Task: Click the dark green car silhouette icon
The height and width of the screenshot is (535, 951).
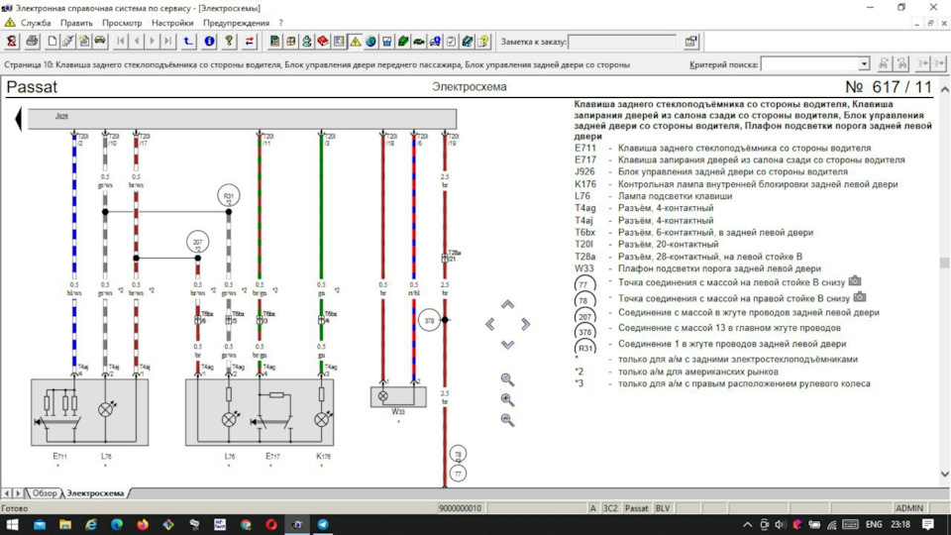Action: (x=419, y=42)
